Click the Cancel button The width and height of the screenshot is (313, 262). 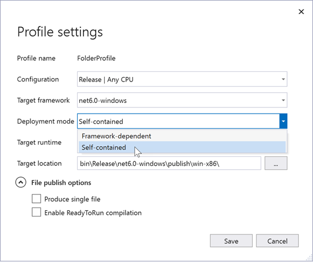[x=278, y=241]
